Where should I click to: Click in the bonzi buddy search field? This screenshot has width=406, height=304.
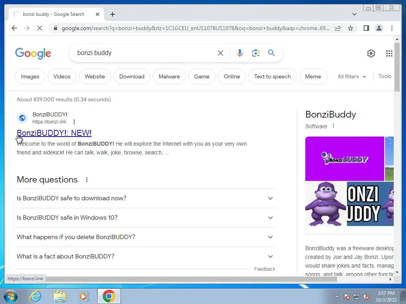tap(145, 53)
